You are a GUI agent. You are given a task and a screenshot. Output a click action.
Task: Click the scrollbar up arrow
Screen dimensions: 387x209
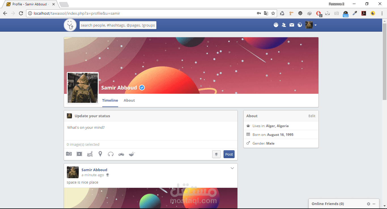click(385, 21)
